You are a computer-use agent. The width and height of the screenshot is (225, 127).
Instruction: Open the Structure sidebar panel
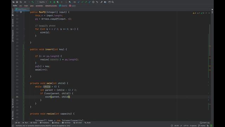(13, 103)
